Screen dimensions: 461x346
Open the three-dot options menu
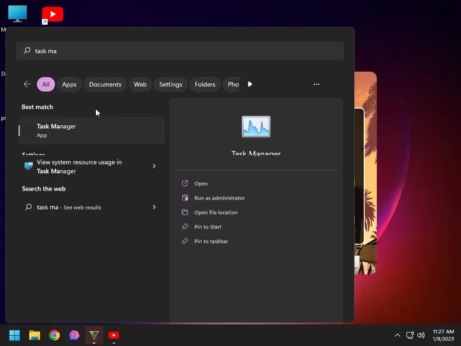pyautogui.click(x=316, y=84)
